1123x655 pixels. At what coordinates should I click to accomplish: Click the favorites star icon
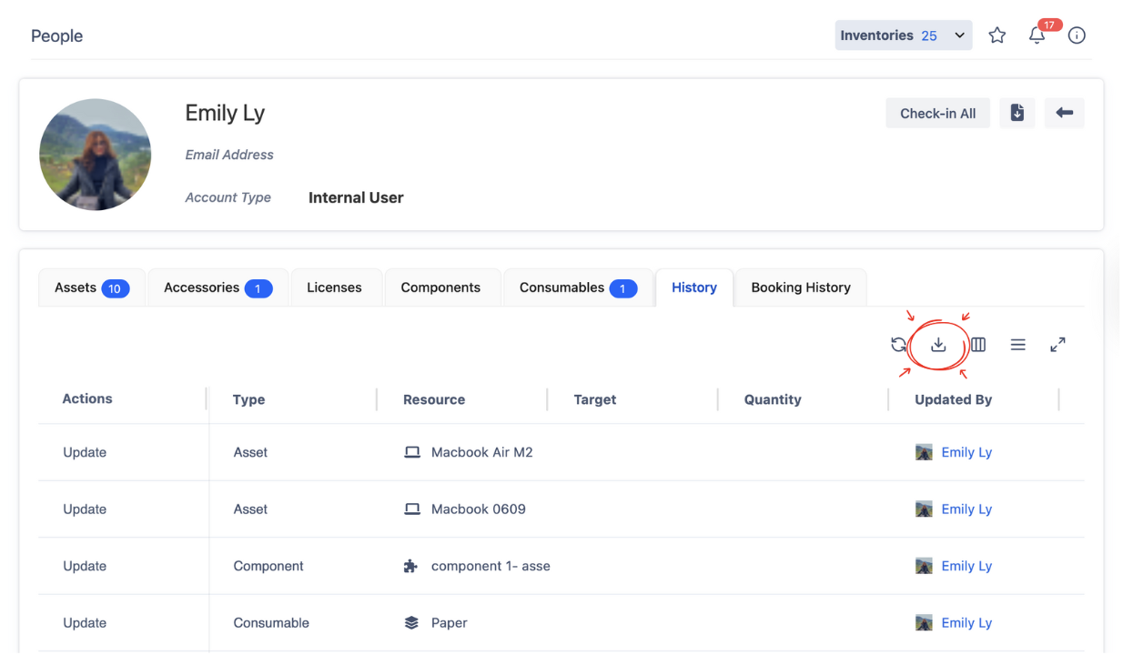pyautogui.click(x=997, y=35)
